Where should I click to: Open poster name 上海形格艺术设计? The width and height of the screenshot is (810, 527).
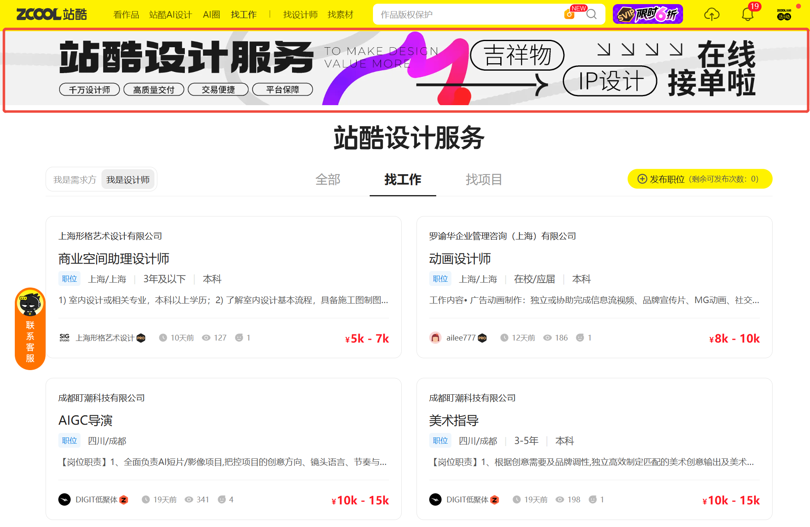pyautogui.click(x=105, y=338)
